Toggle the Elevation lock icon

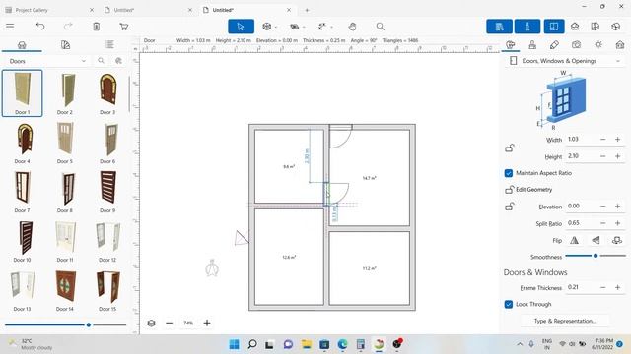[510, 206]
